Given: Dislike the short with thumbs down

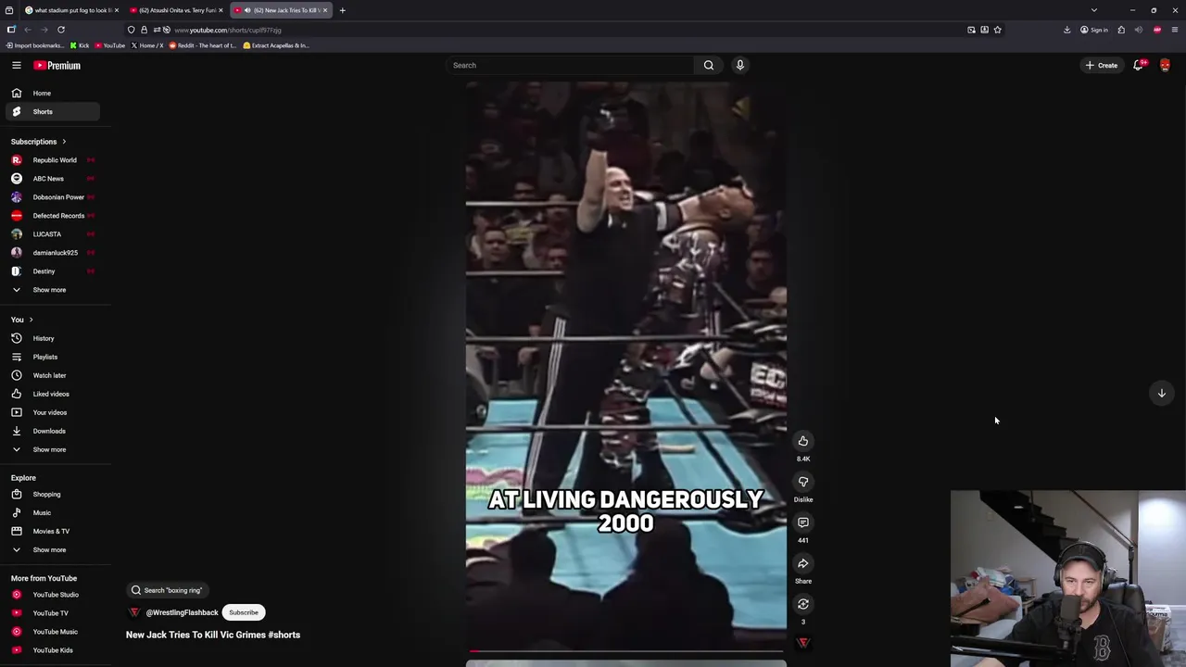Looking at the screenshot, I should coord(803,482).
